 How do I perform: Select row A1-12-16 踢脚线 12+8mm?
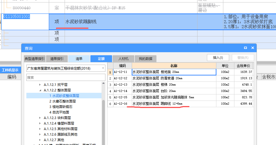(180, 104)
